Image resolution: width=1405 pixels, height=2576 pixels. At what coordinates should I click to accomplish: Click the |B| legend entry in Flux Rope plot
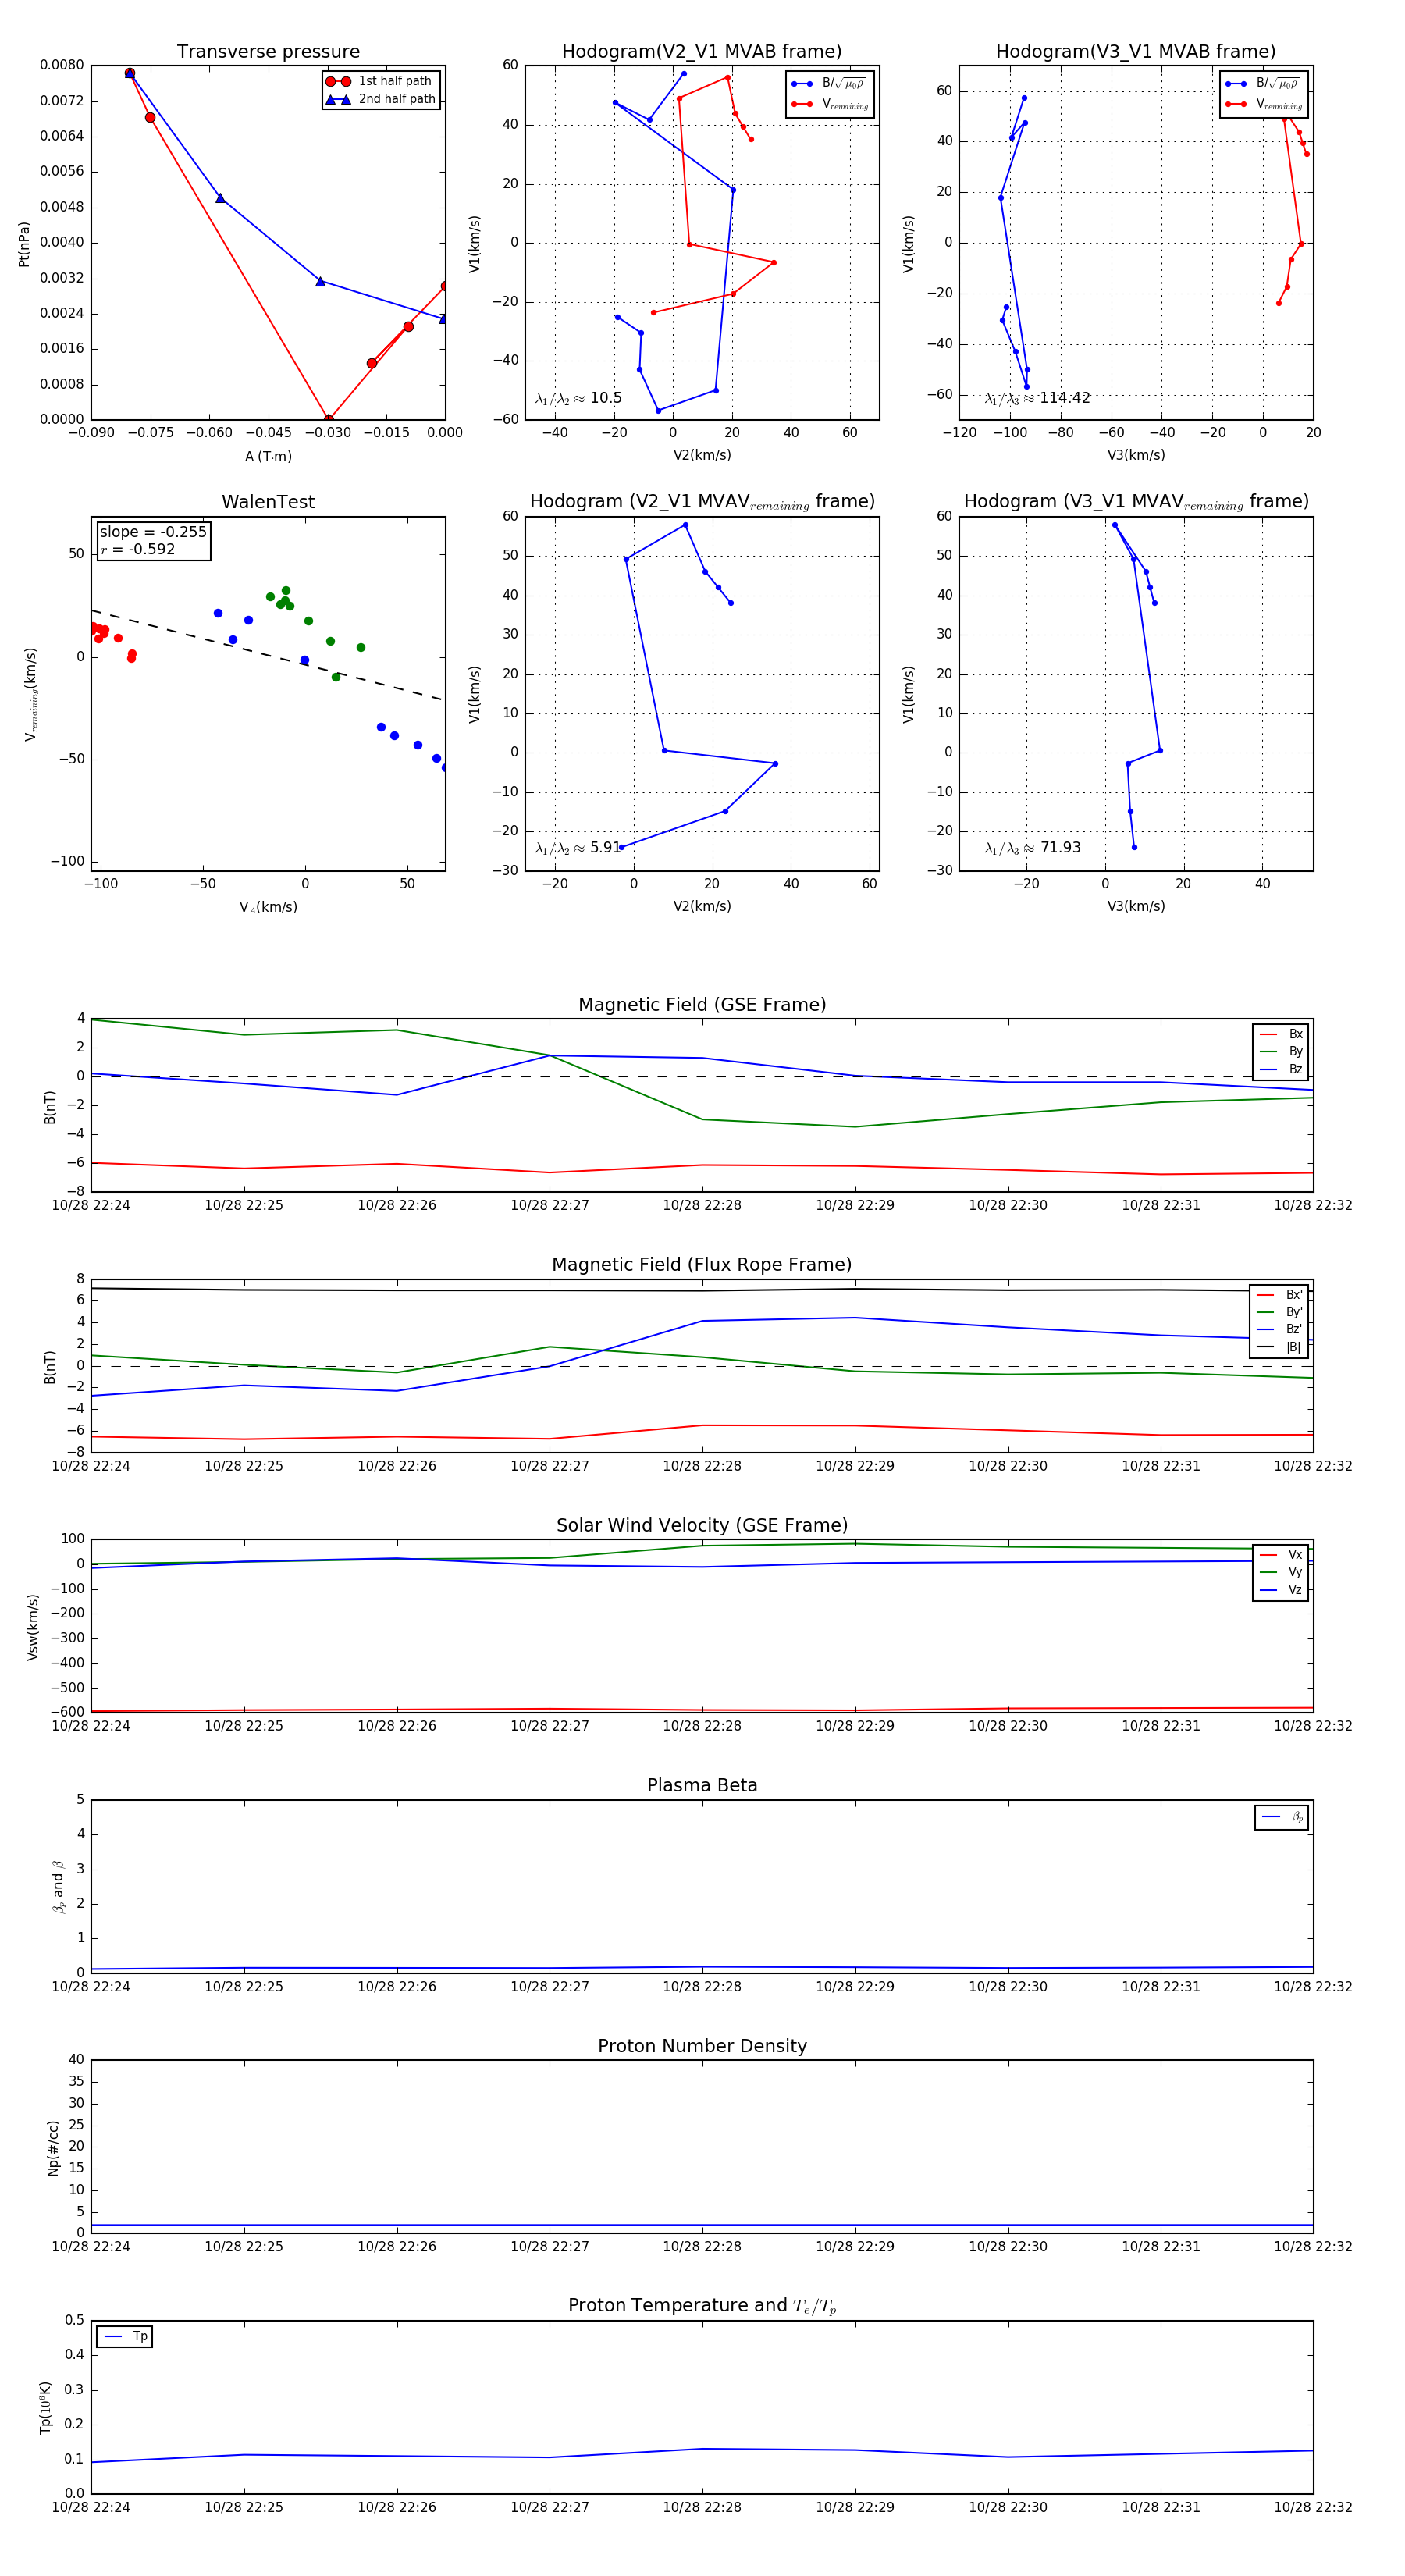click(1279, 1347)
